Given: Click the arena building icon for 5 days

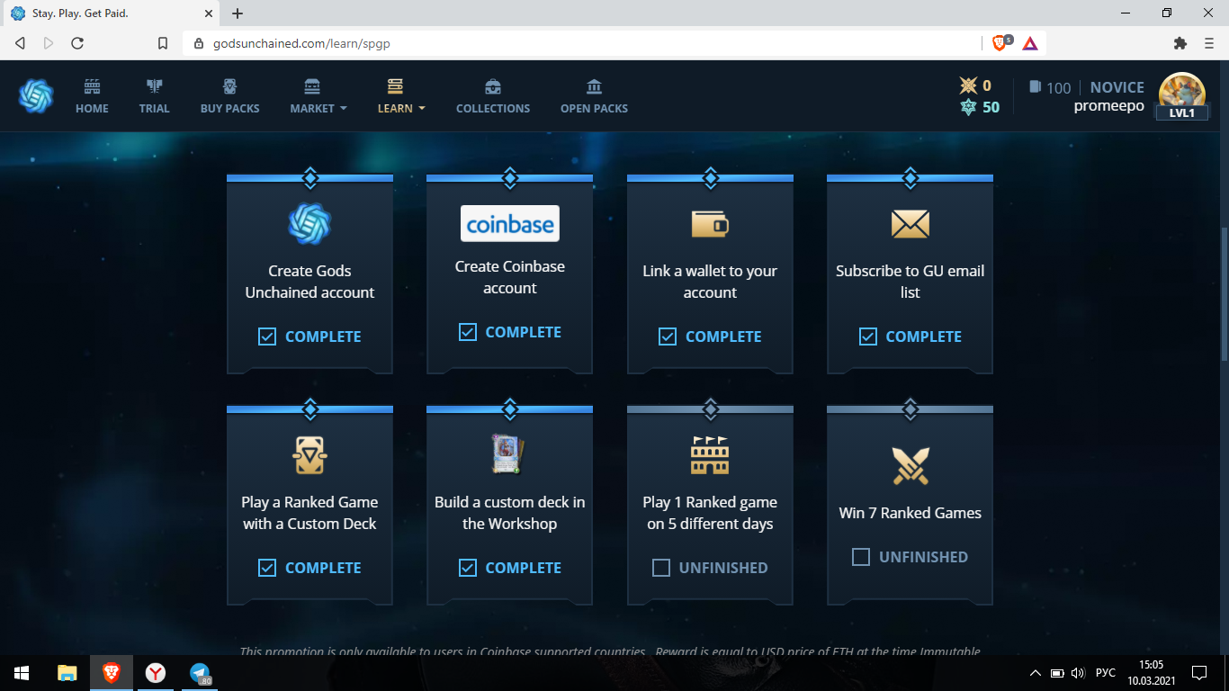Looking at the screenshot, I should pos(710,455).
